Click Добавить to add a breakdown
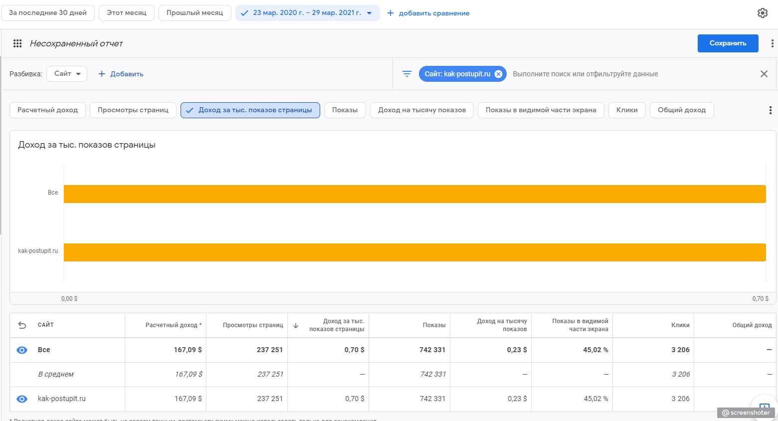 point(121,74)
